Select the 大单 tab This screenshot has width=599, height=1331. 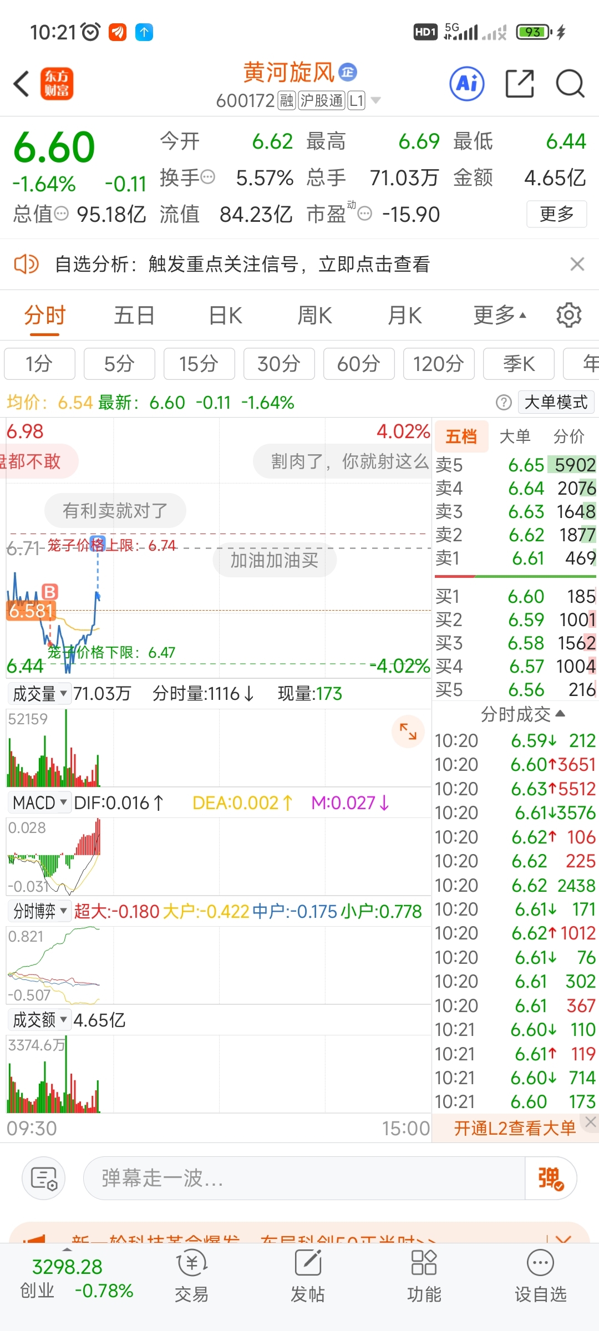click(x=515, y=436)
